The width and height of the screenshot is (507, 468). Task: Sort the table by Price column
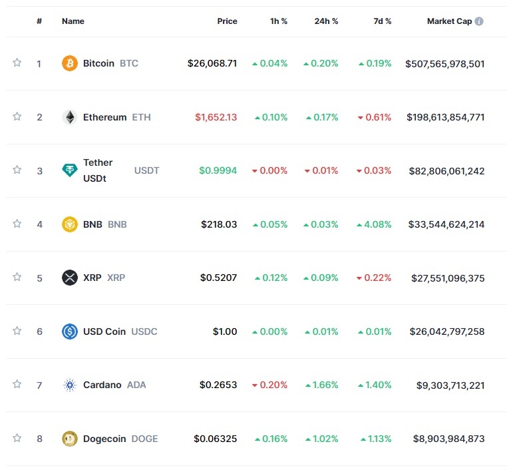point(227,21)
